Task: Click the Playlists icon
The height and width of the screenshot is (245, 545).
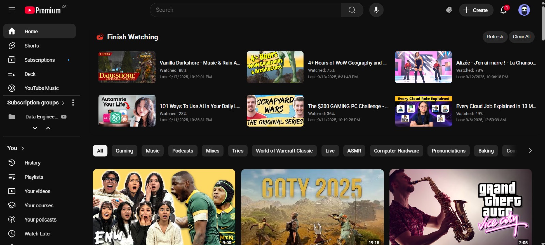Action: tap(12, 177)
